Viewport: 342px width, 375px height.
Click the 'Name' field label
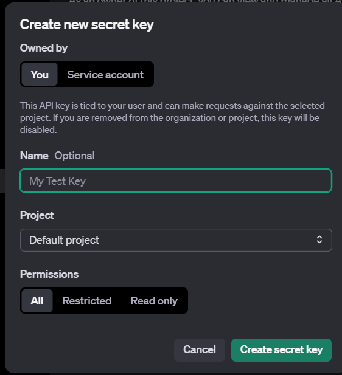(x=34, y=156)
